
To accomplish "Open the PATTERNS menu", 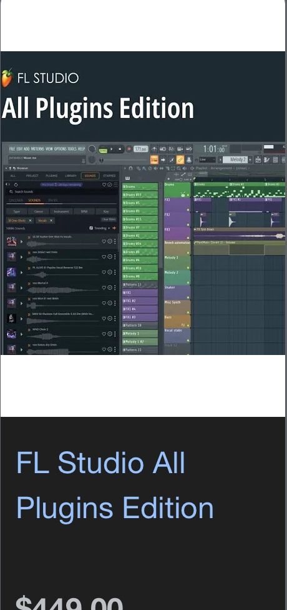I will (37, 149).
